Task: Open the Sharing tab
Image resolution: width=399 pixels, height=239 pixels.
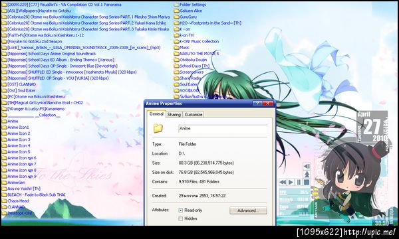Action: 174,115
